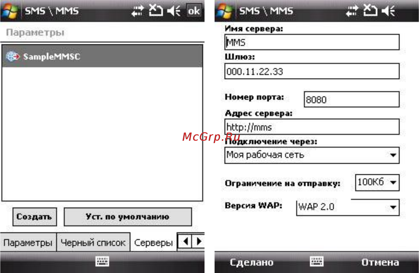This screenshot has width=419, height=273.
Task: Click SMS \ MMS title on left screen
Action: [x=51, y=11]
